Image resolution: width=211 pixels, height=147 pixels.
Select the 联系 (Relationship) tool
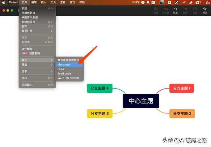[x=175, y=10]
